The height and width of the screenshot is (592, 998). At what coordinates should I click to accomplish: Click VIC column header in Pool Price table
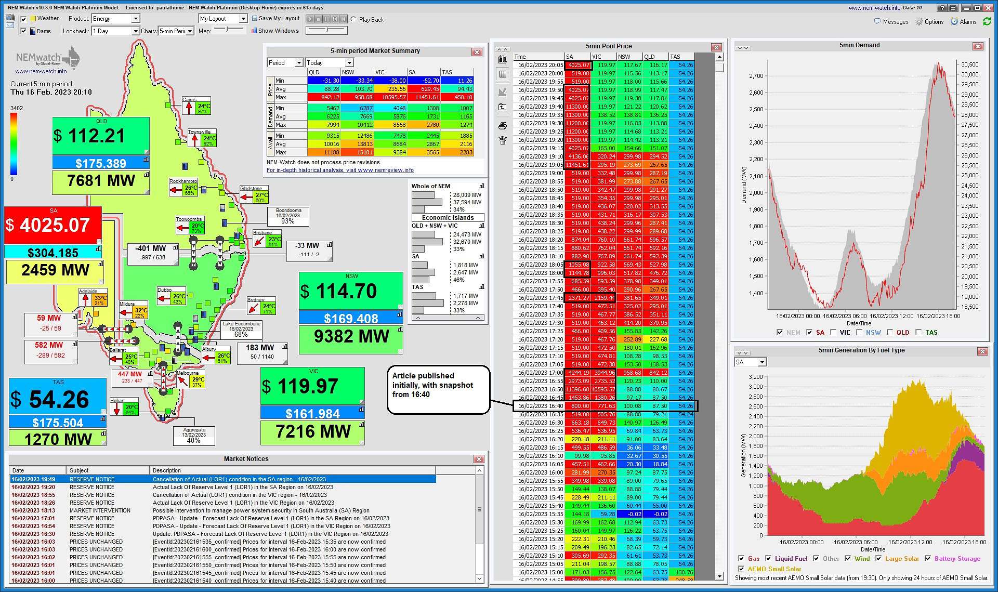[603, 57]
